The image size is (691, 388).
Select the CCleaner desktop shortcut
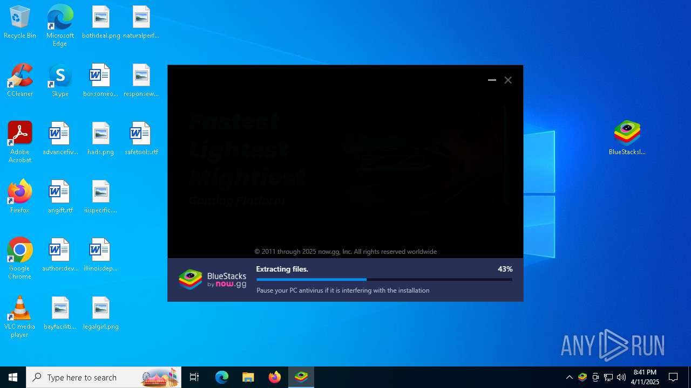click(x=20, y=81)
